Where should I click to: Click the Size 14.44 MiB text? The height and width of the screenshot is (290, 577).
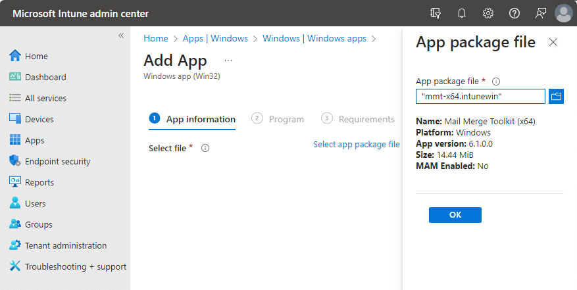[445, 155]
